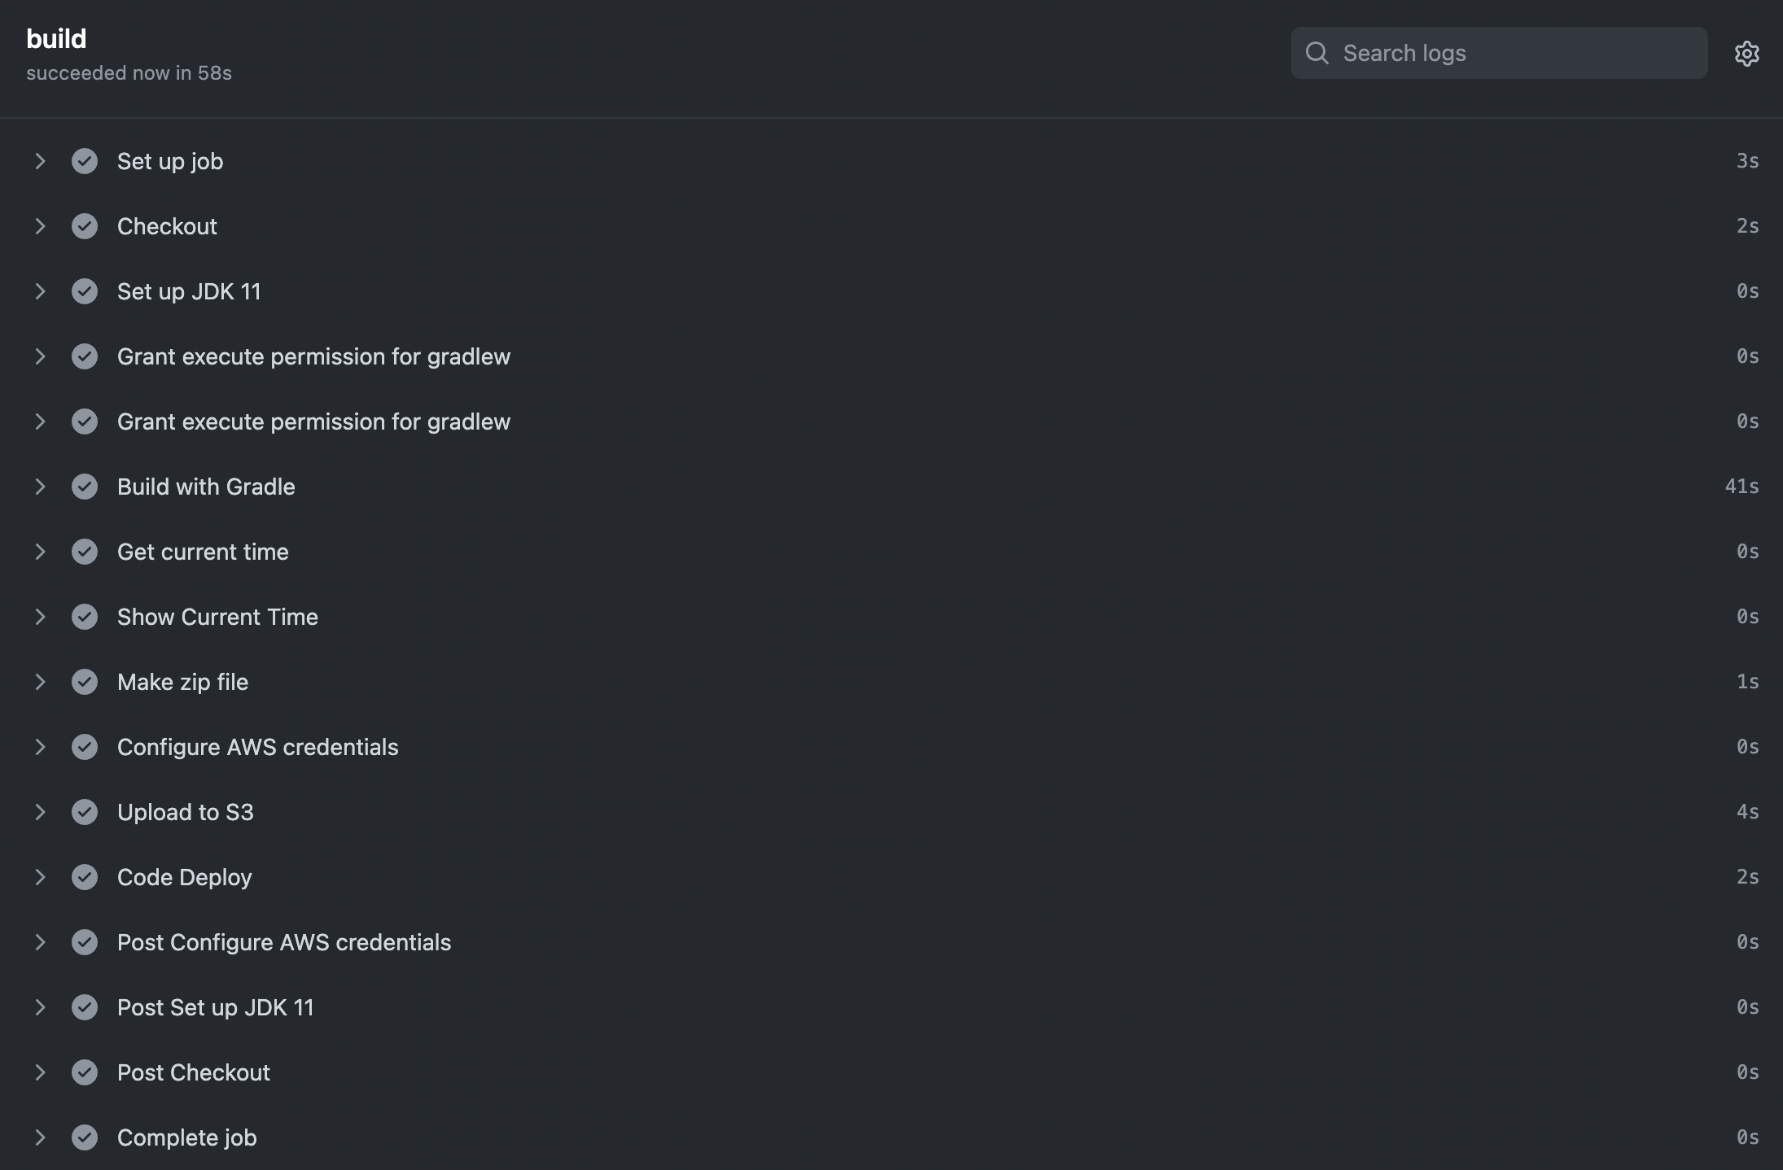Focus the Search logs input field

1499,53
